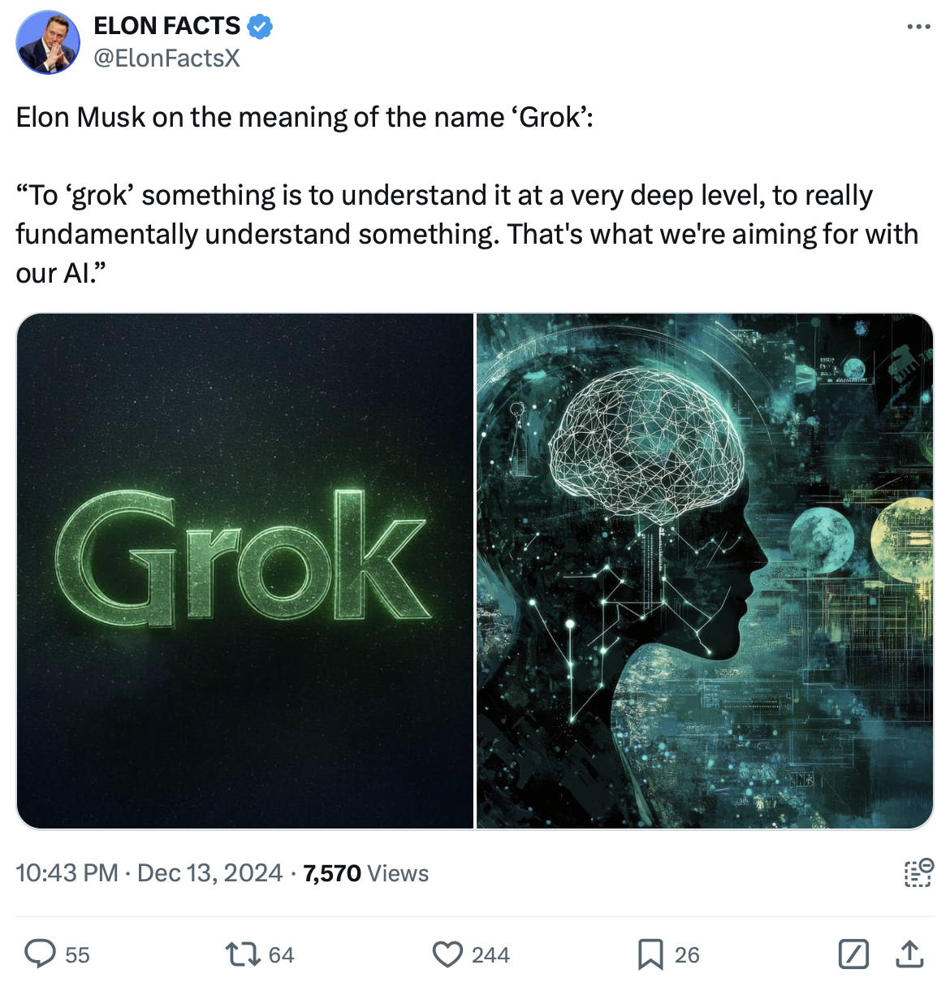Open the reader view icon beside Views
950x991 pixels.
click(918, 873)
